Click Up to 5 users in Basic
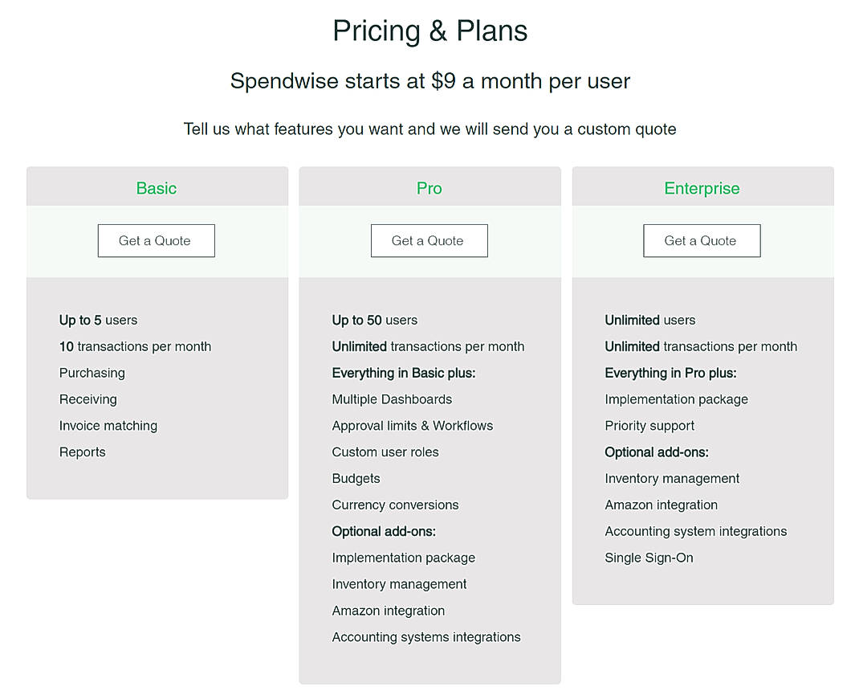This screenshot has width=859, height=695. pos(98,320)
